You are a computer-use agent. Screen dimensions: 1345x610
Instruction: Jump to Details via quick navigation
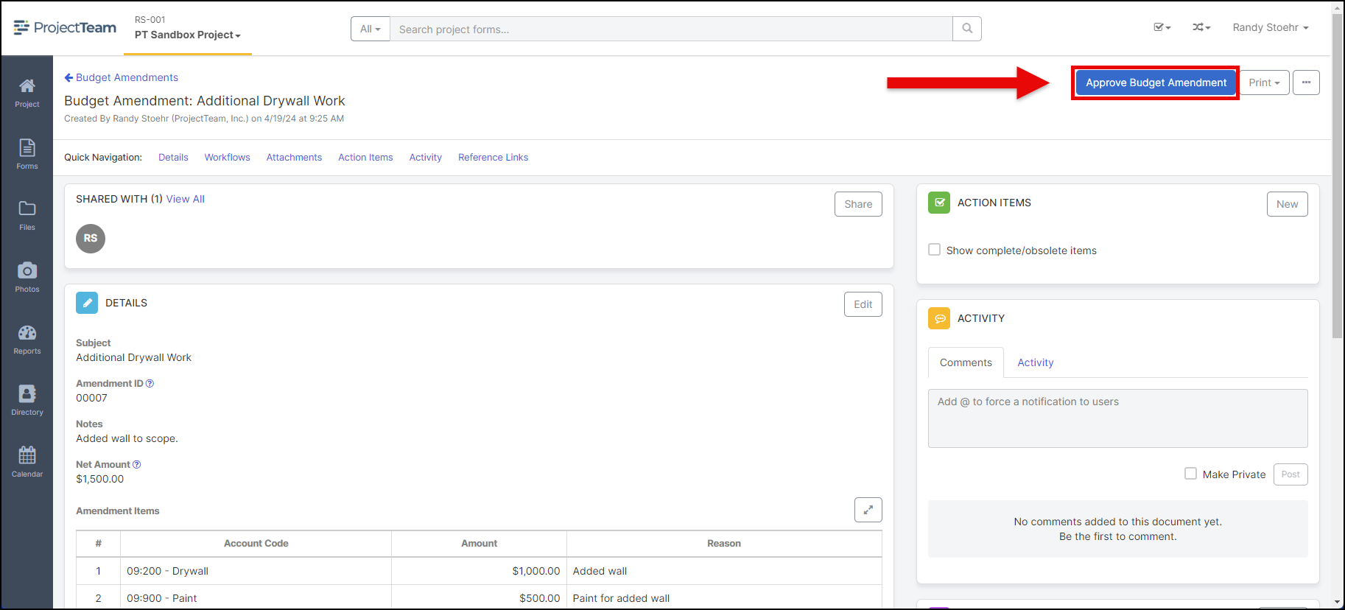pyautogui.click(x=173, y=157)
